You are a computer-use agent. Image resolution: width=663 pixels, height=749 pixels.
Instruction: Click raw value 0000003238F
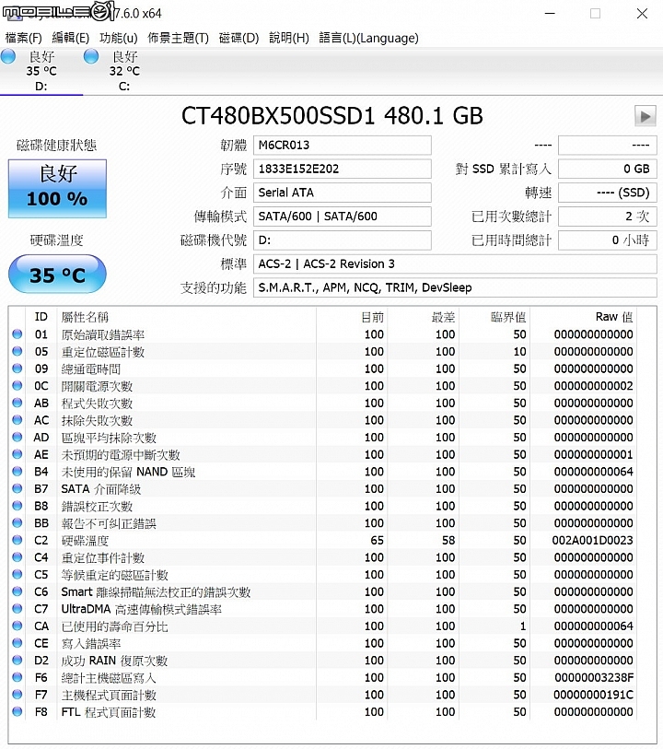(x=594, y=678)
